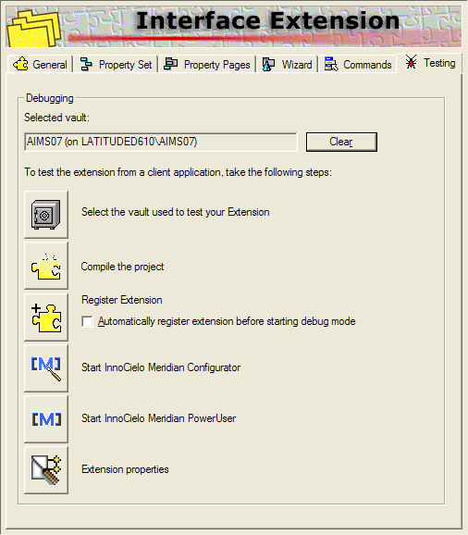The width and height of the screenshot is (468, 535).
Task: Click the Selected vault text field
Action: [x=161, y=142]
